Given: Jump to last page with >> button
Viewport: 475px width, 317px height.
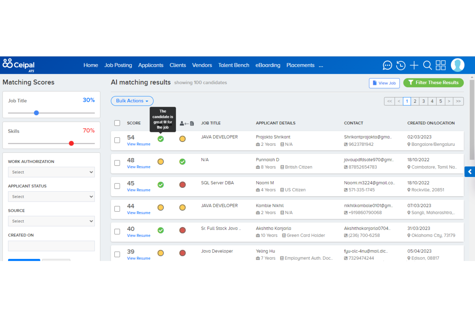Looking at the screenshot, I should pyautogui.click(x=458, y=101).
